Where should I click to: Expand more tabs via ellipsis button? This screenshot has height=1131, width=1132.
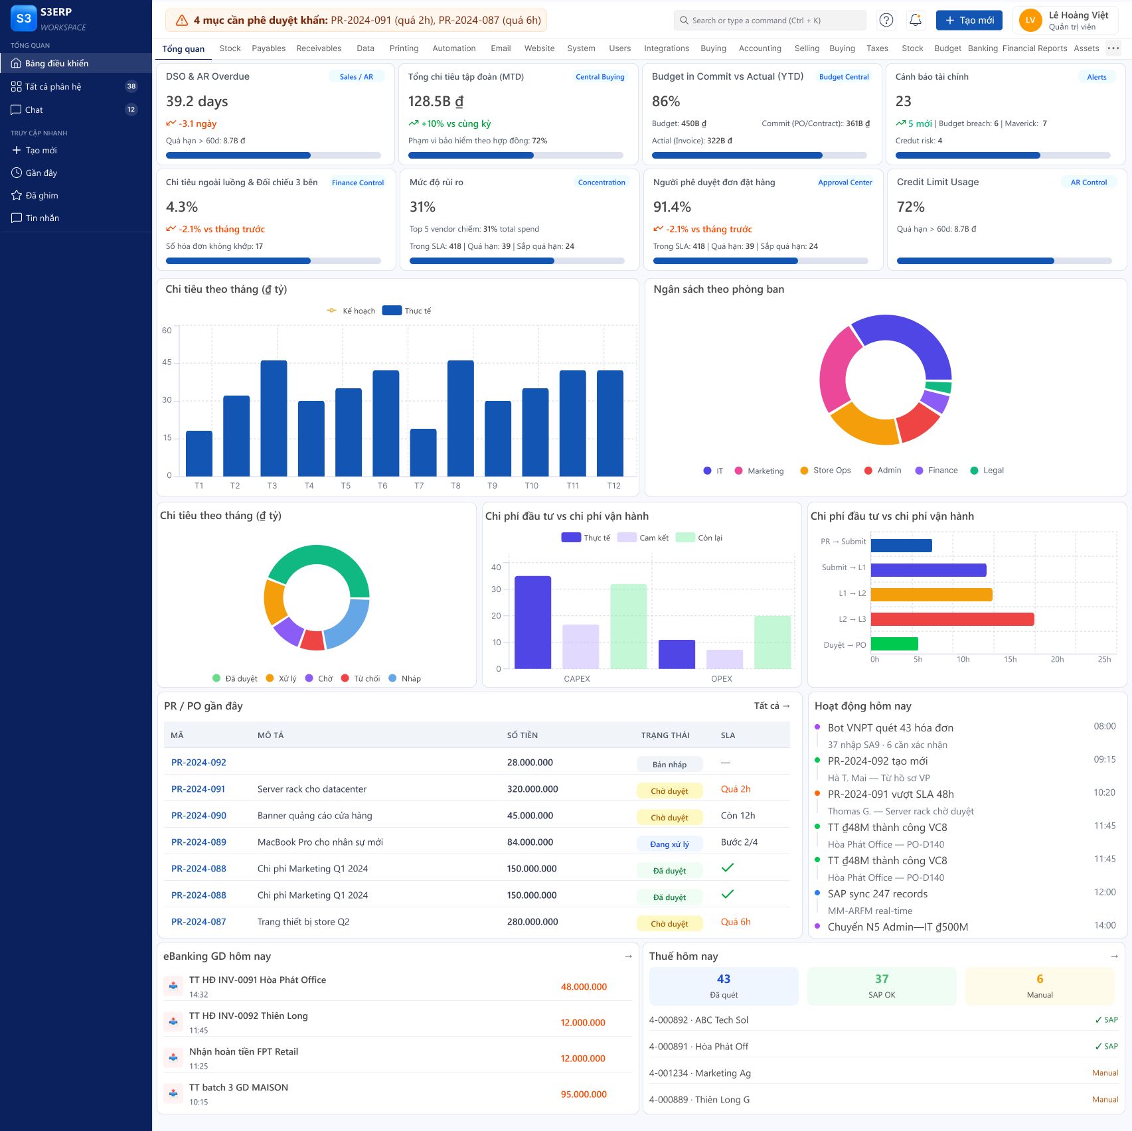1113,48
